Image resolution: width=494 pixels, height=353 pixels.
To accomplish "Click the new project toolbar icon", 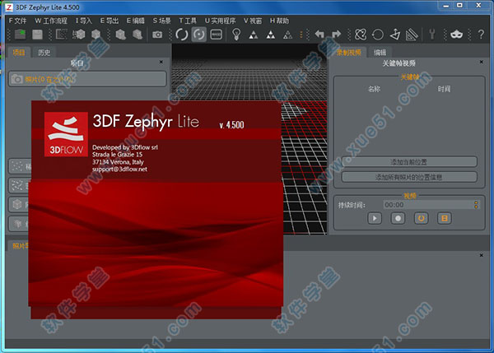I will (x=21, y=35).
